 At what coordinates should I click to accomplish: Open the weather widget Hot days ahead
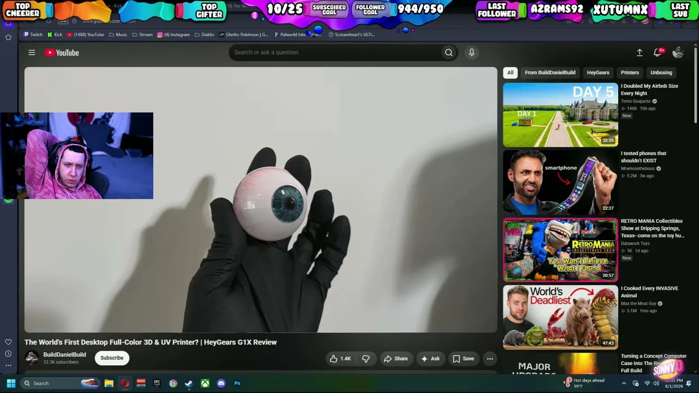tap(584, 383)
